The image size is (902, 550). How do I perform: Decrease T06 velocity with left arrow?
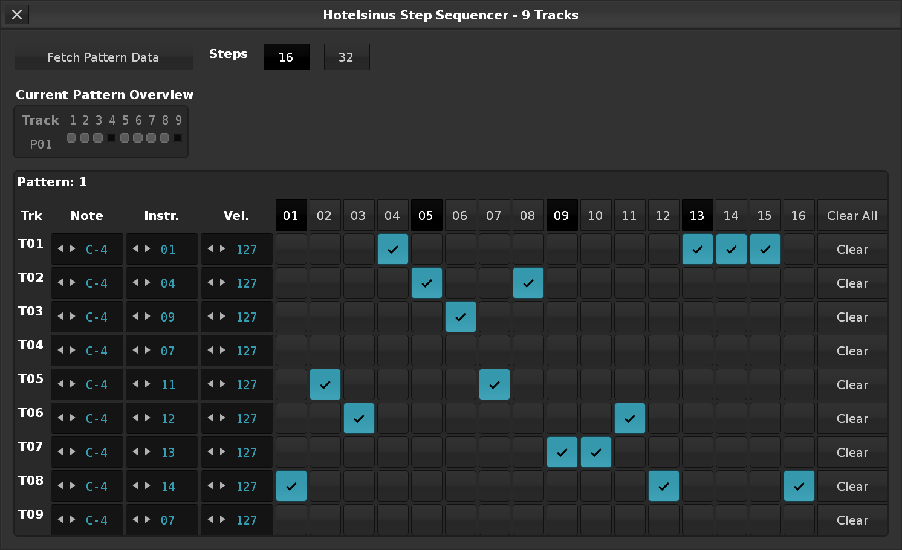pyautogui.click(x=210, y=418)
